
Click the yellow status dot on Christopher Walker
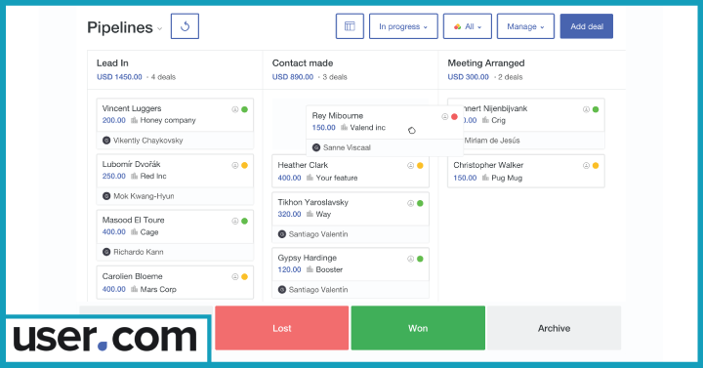(x=596, y=165)
